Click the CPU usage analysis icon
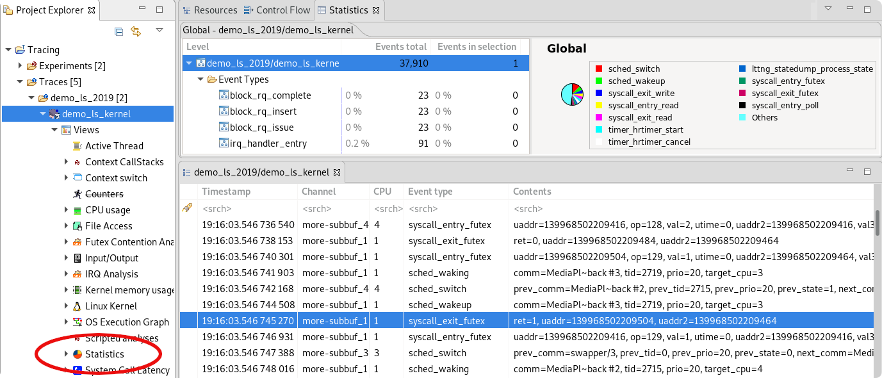The image size is (882, 378). click(78, 210)
